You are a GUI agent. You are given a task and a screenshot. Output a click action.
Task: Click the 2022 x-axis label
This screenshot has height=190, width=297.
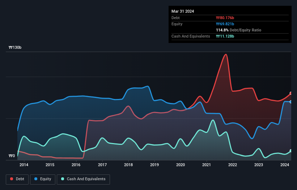pyautogui.click(x=233, y=165)
